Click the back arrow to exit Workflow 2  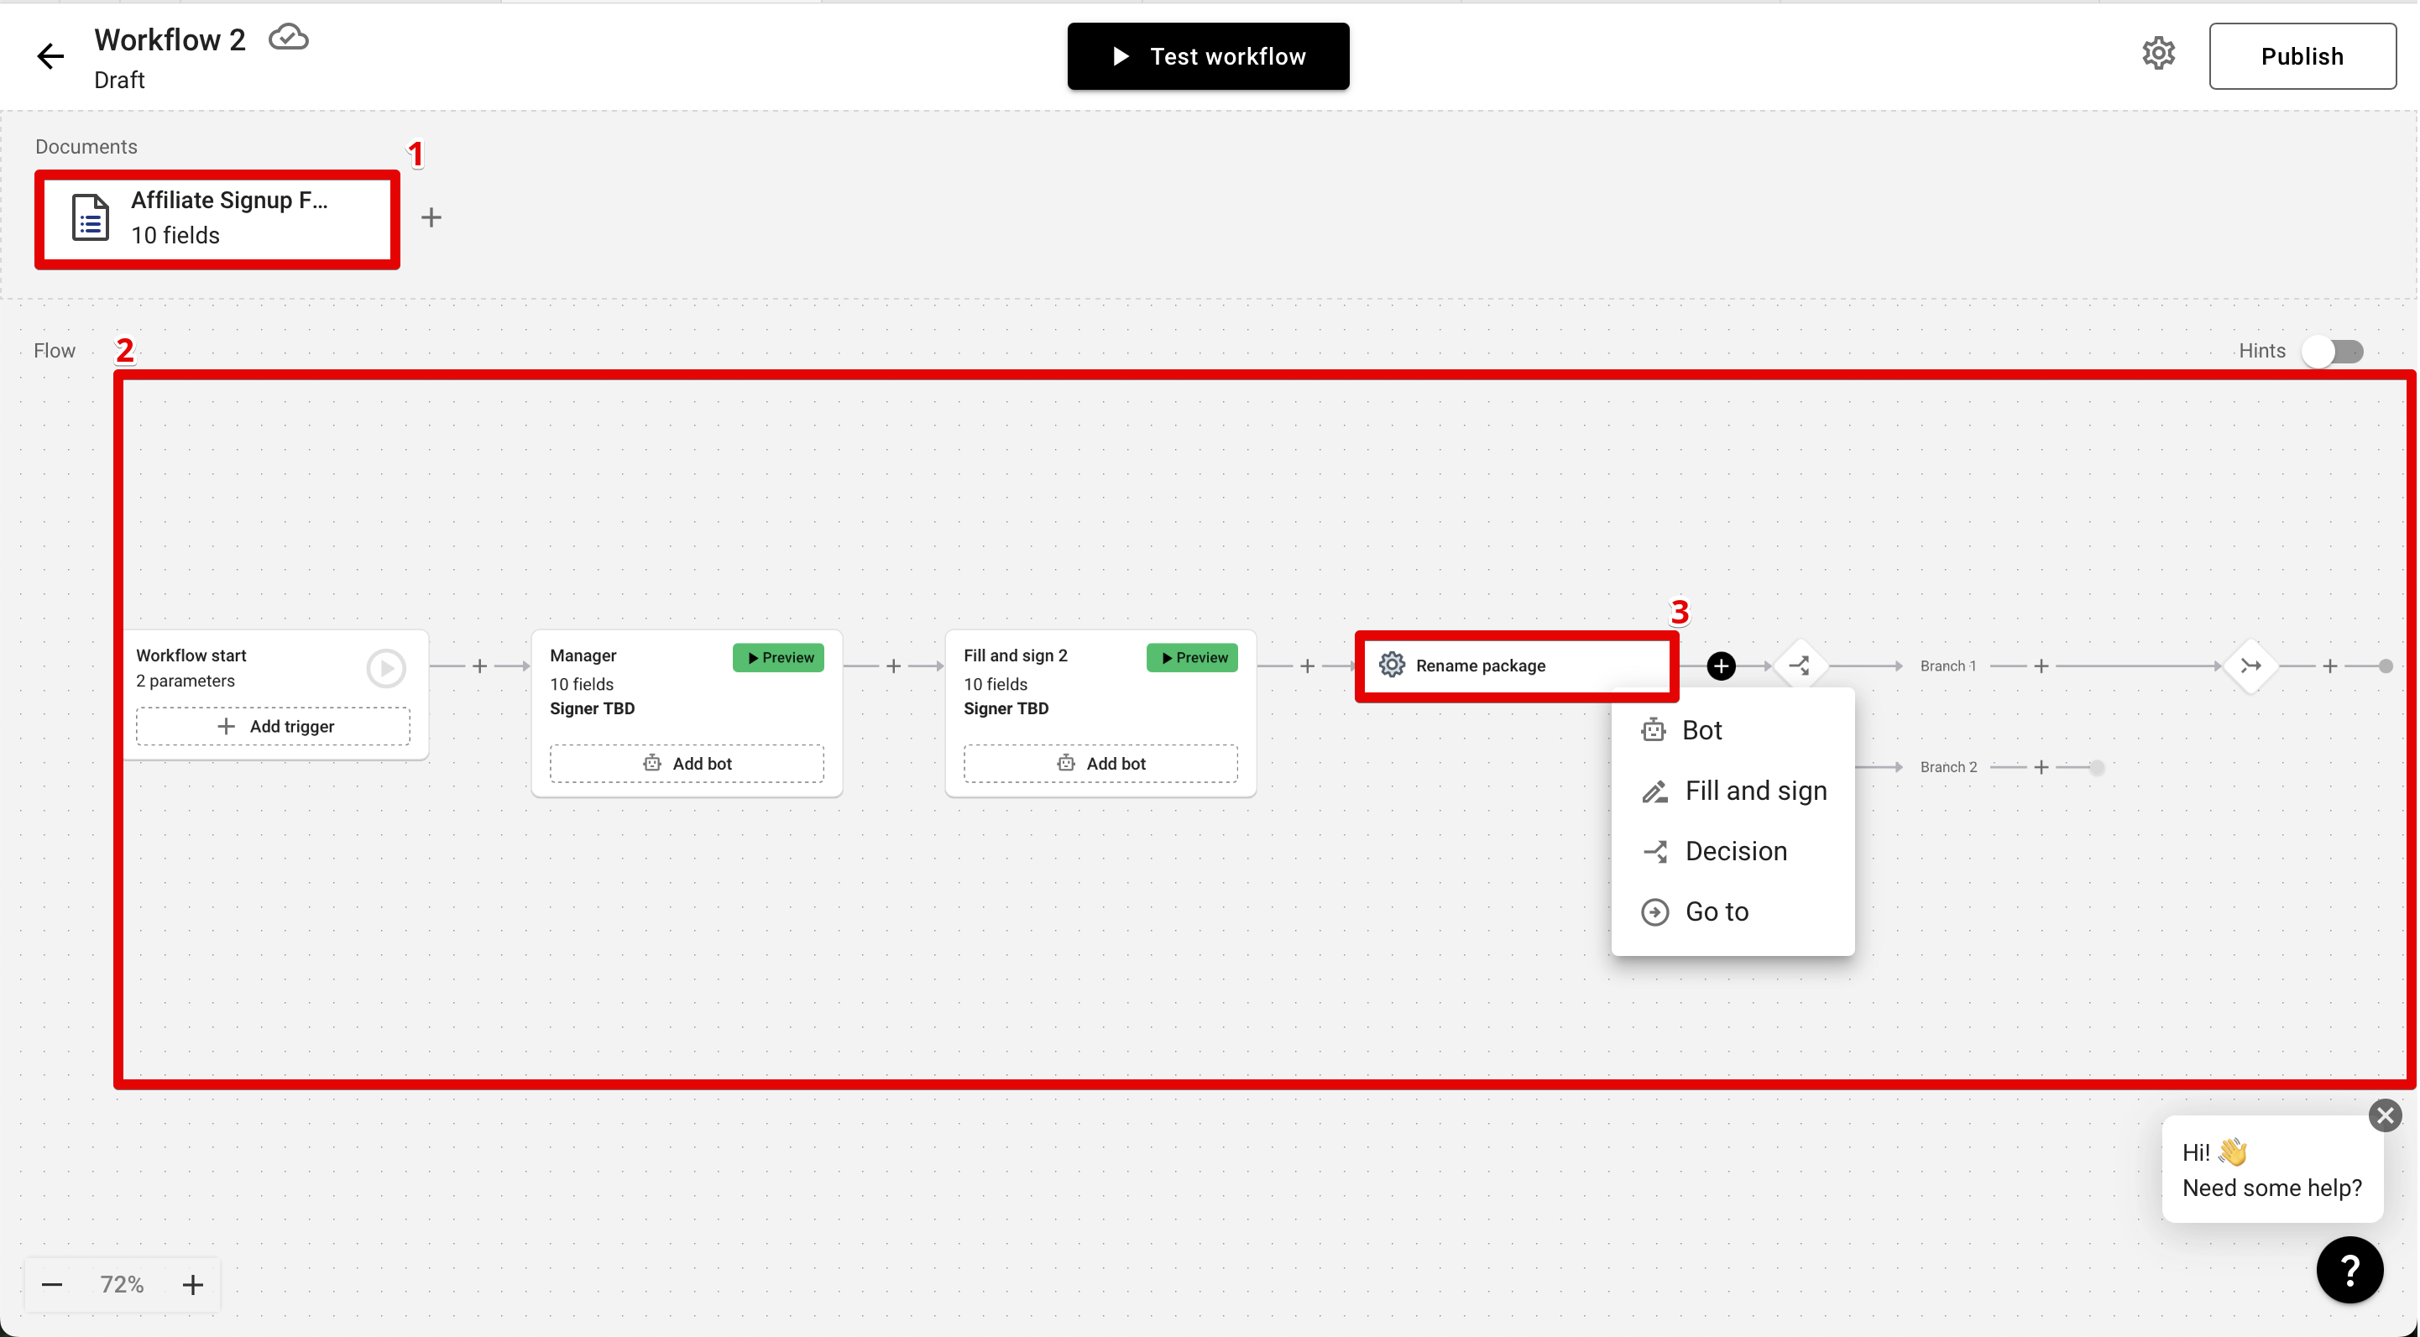pyautogui.click(x=50, y=55)
